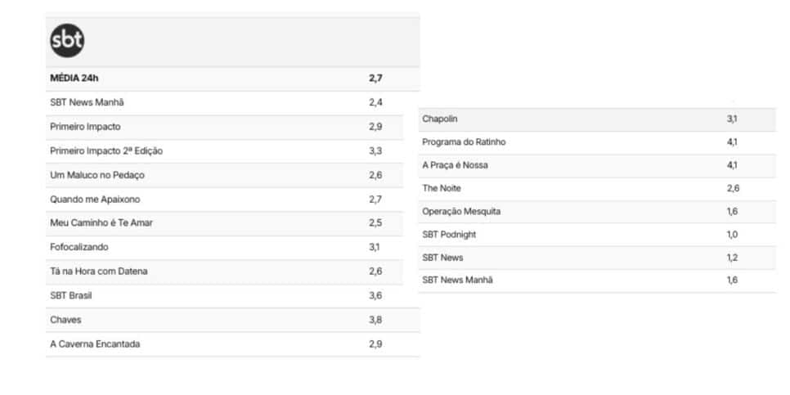Click the first SBT News Manhã row
This screenshot has width=790, height=395.
[x=233, y=103]
